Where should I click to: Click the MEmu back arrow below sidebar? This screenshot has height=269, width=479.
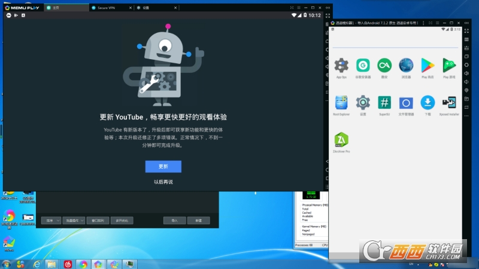click(x=327, y=161)
